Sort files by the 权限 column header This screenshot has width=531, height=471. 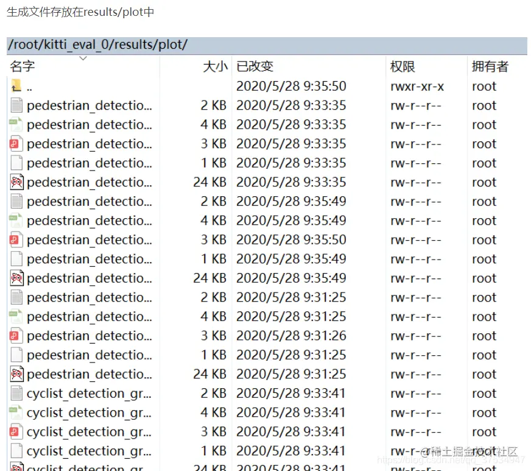(403, 66)
